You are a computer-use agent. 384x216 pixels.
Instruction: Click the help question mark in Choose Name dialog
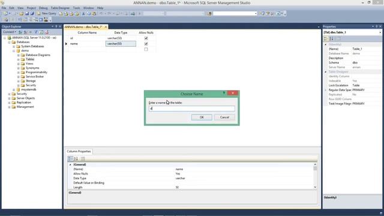coord(224,93)
